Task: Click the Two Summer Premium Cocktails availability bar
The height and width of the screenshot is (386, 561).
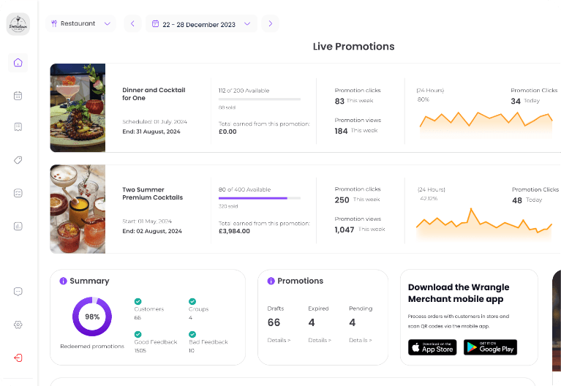Action: (259, 197)
